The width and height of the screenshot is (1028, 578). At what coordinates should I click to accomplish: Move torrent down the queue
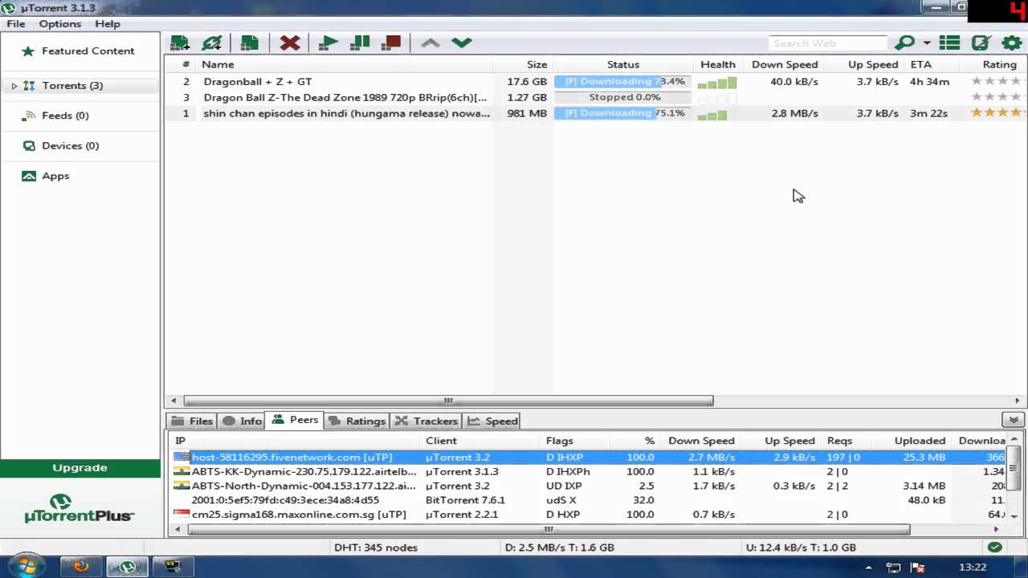click(461, 43)
